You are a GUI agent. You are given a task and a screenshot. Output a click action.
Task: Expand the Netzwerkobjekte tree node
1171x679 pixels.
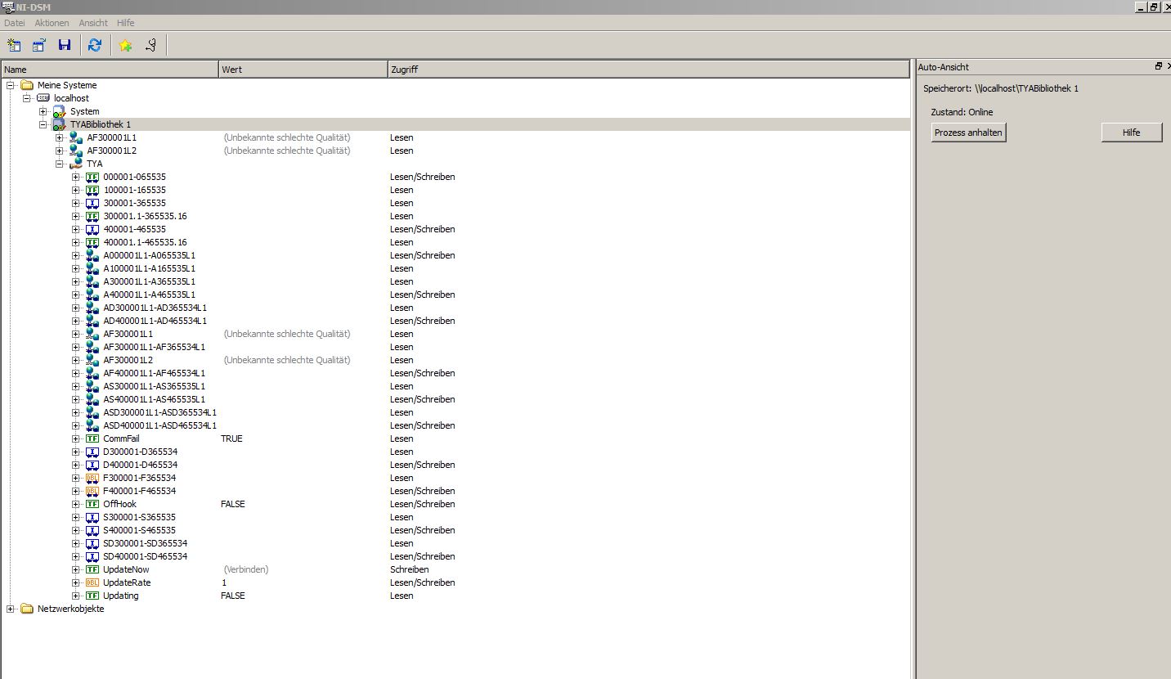(x=11, y=609)
